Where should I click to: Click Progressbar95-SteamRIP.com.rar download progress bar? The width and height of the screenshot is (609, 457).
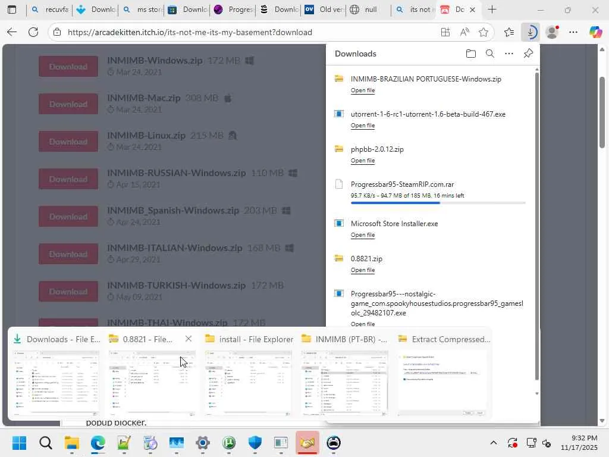[x=438, y=203]
